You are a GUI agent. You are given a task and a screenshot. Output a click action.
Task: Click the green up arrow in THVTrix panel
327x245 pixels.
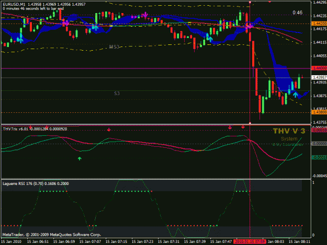(x=80, y=159)
